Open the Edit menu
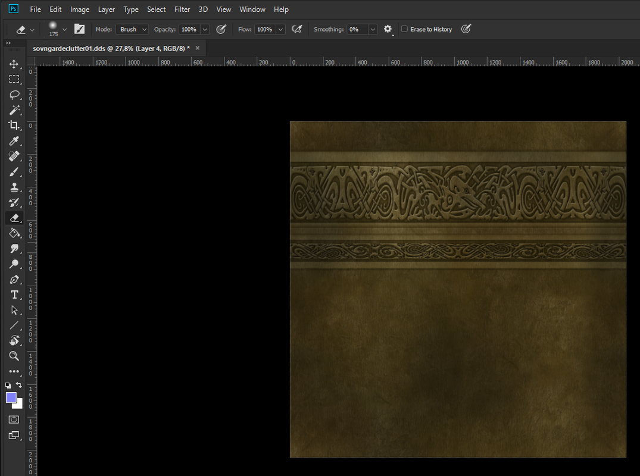This screenshot has height=476, width=640. [x=55, y=9]
